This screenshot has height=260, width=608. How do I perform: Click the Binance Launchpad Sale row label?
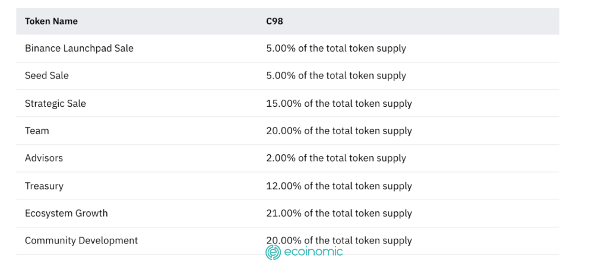click(x=79, y=48)
